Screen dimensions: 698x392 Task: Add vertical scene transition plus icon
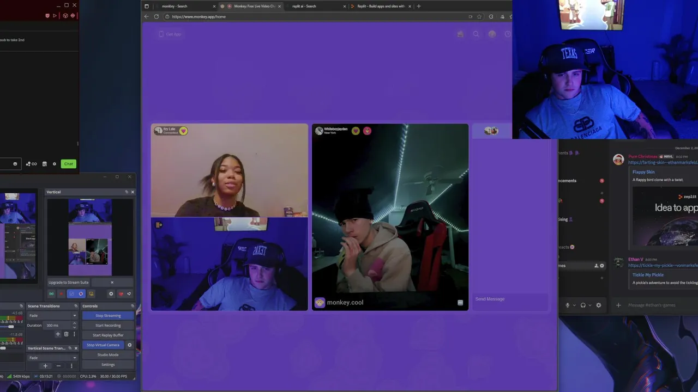[45, 366]
